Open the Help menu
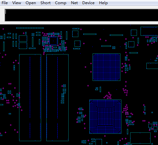The height and width of the screenshot is (145, 158). (x=103, y=3)
